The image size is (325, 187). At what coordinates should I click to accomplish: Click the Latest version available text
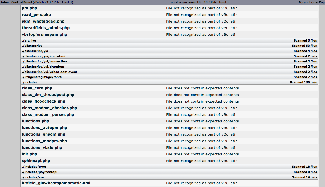pyautogui.click(x=199, y=2)
